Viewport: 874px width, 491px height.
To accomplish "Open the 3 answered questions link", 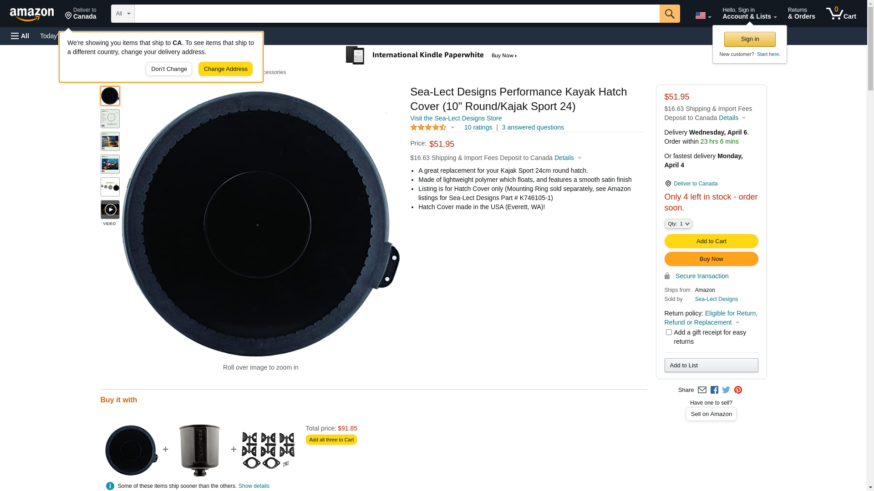I will pyautogui.click(x=533, y=128).
